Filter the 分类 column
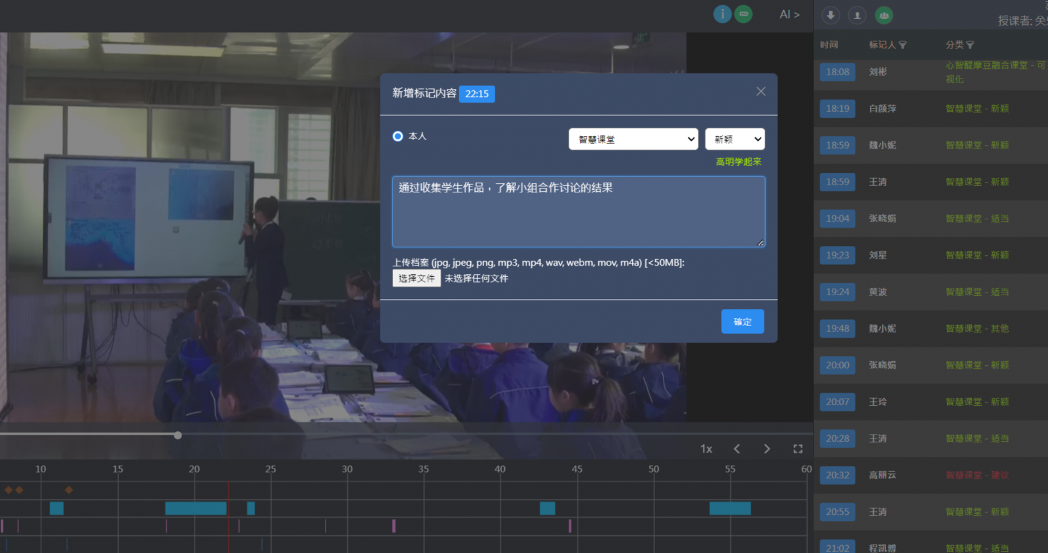 point(970,45)
